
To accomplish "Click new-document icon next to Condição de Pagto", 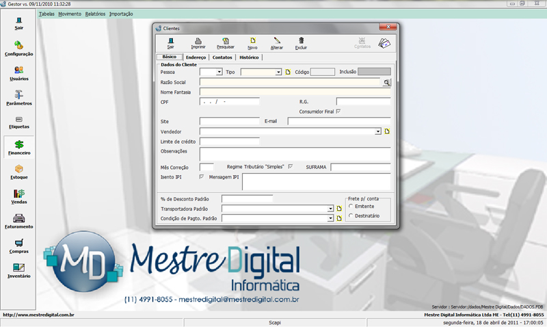I will [339, 218].
